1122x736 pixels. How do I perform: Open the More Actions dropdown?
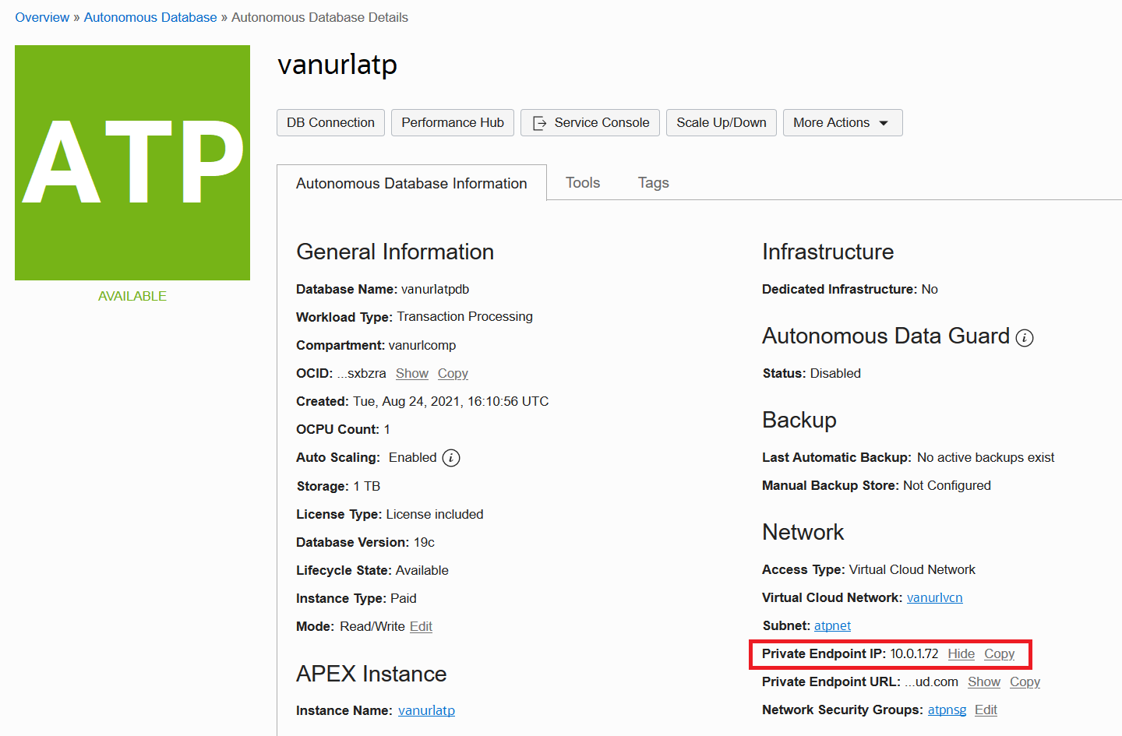842,122
